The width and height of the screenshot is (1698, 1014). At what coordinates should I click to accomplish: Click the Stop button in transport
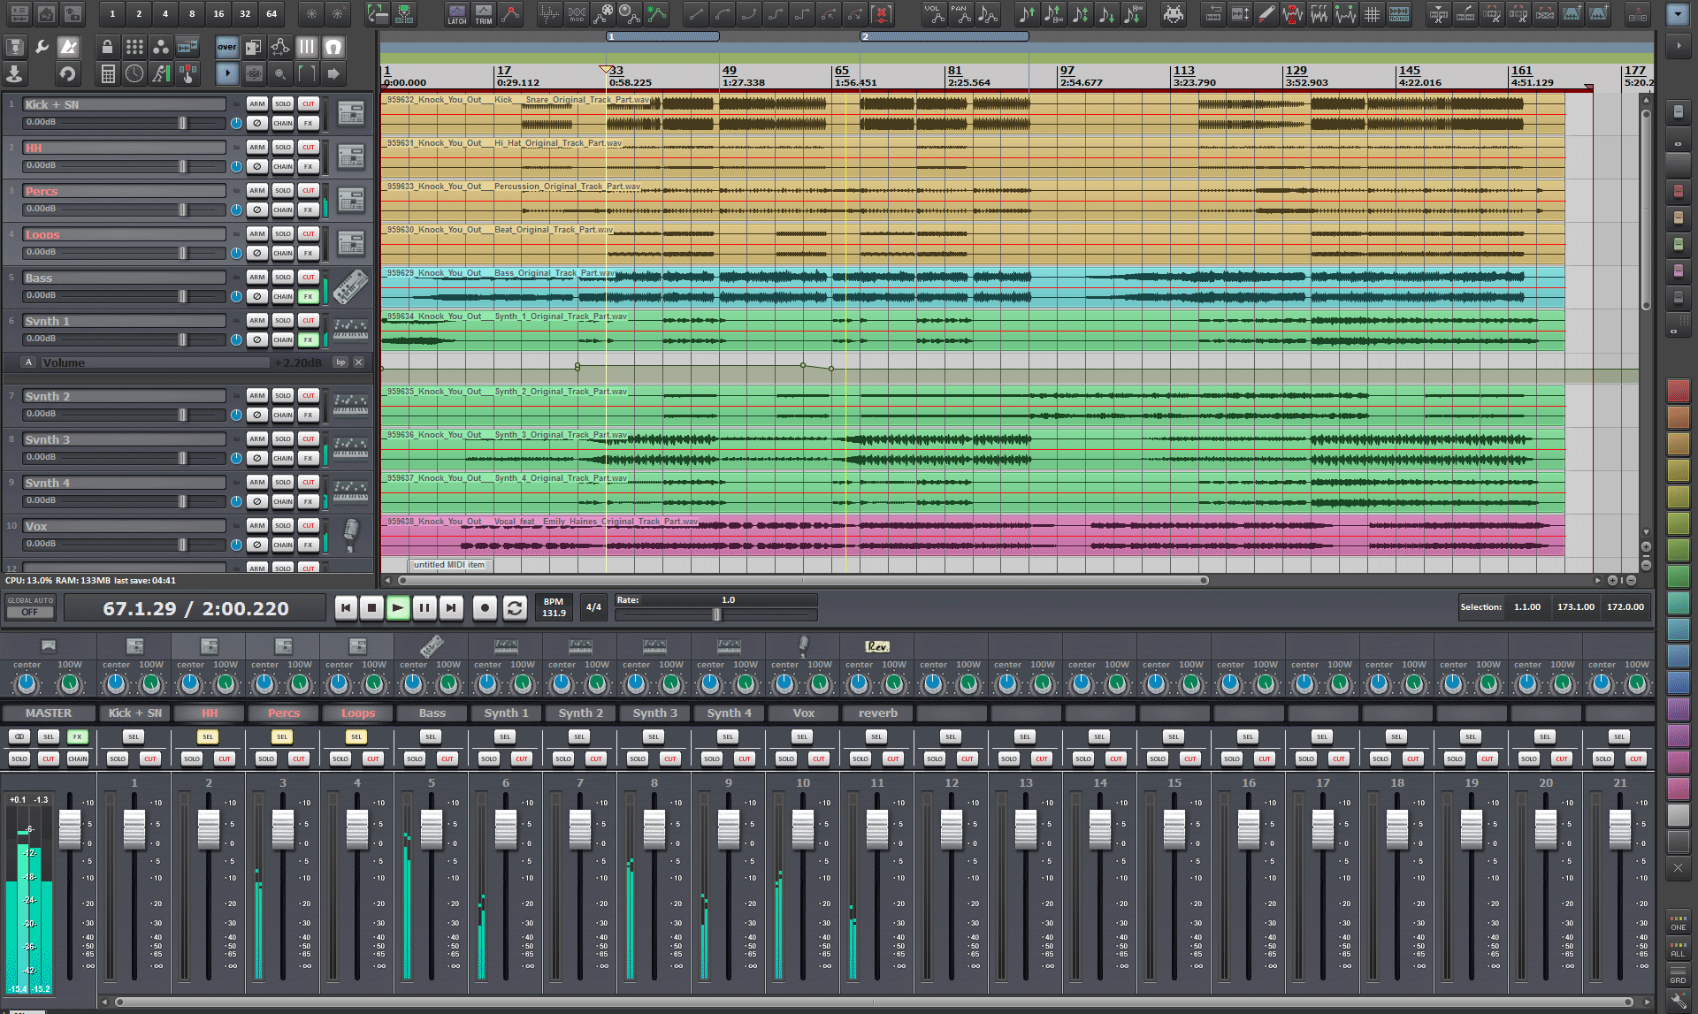point(371,607)
